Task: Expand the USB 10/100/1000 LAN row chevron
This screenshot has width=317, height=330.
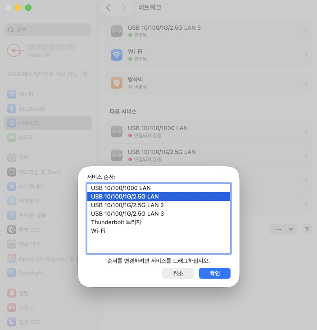Action: [x=306, y=131]
